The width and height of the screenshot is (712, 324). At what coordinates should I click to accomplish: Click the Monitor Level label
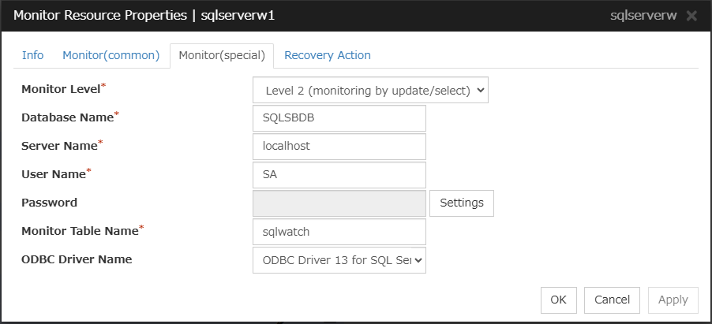61,89
